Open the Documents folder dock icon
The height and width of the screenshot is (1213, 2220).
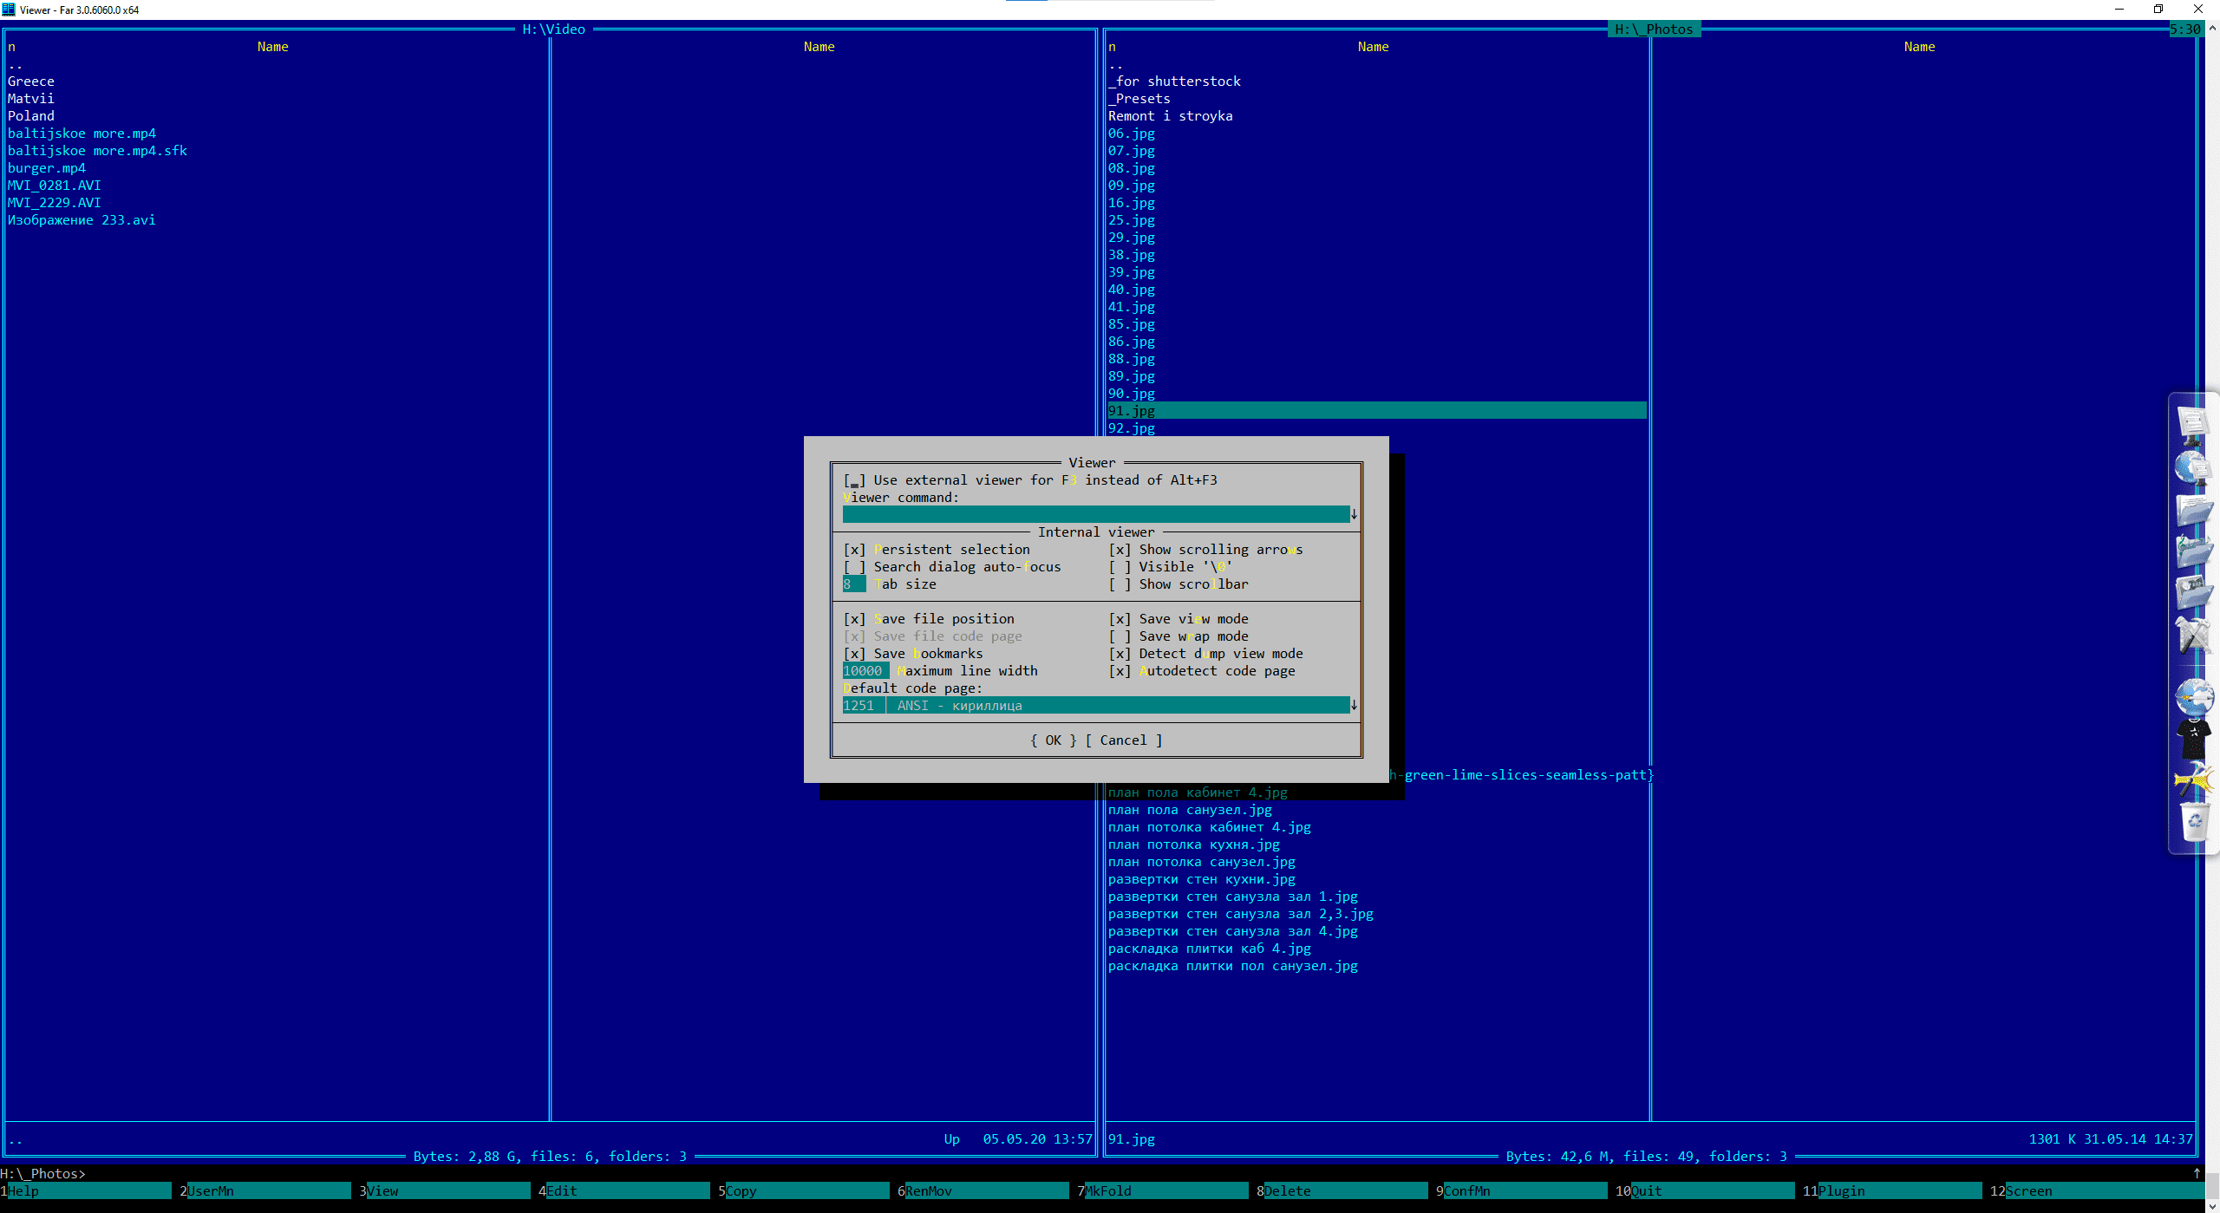coord(2193,510)
